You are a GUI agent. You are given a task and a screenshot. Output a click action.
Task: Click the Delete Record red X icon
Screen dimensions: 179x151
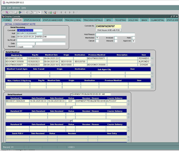(54, 12)
